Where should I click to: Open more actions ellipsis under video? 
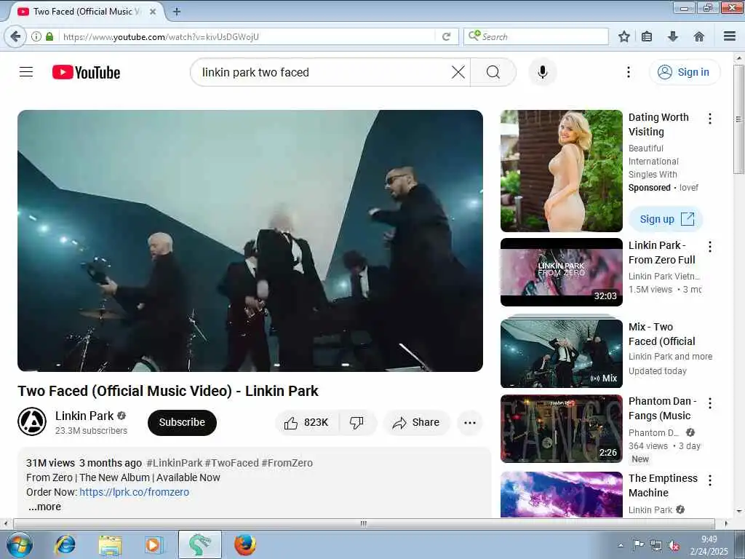470,423
